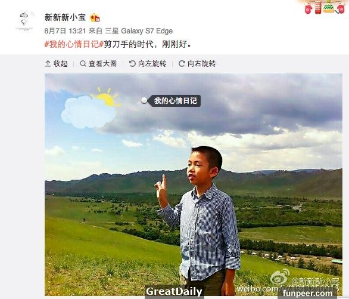The image size is (349, 299).
Task: Click the posted photo of the boy
Action: (194, 184)
